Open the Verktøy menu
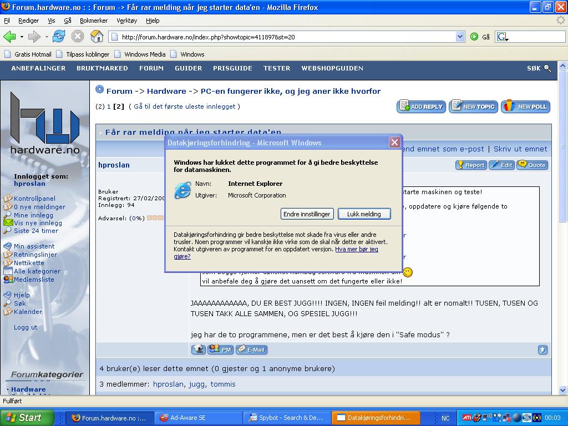568x426 pixels. click(x=127, y=21)
